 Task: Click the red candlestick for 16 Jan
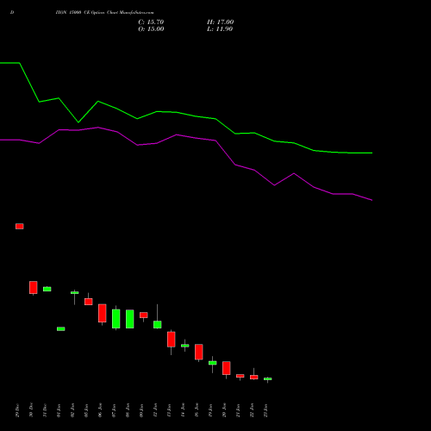pyautogui.click(x=199, y=352)
